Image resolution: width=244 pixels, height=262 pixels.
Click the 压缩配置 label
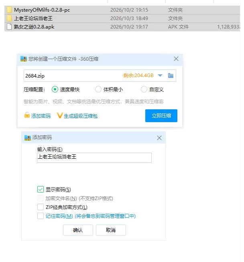pos(34,89)
